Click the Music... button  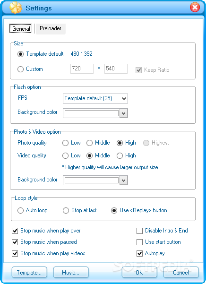pos(71,272)
